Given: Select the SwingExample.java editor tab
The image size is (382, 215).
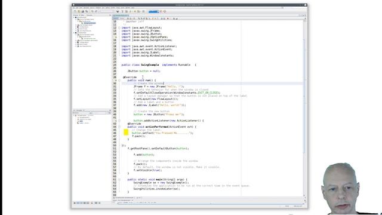Looking at the screenshot, I should coord(121,16).
